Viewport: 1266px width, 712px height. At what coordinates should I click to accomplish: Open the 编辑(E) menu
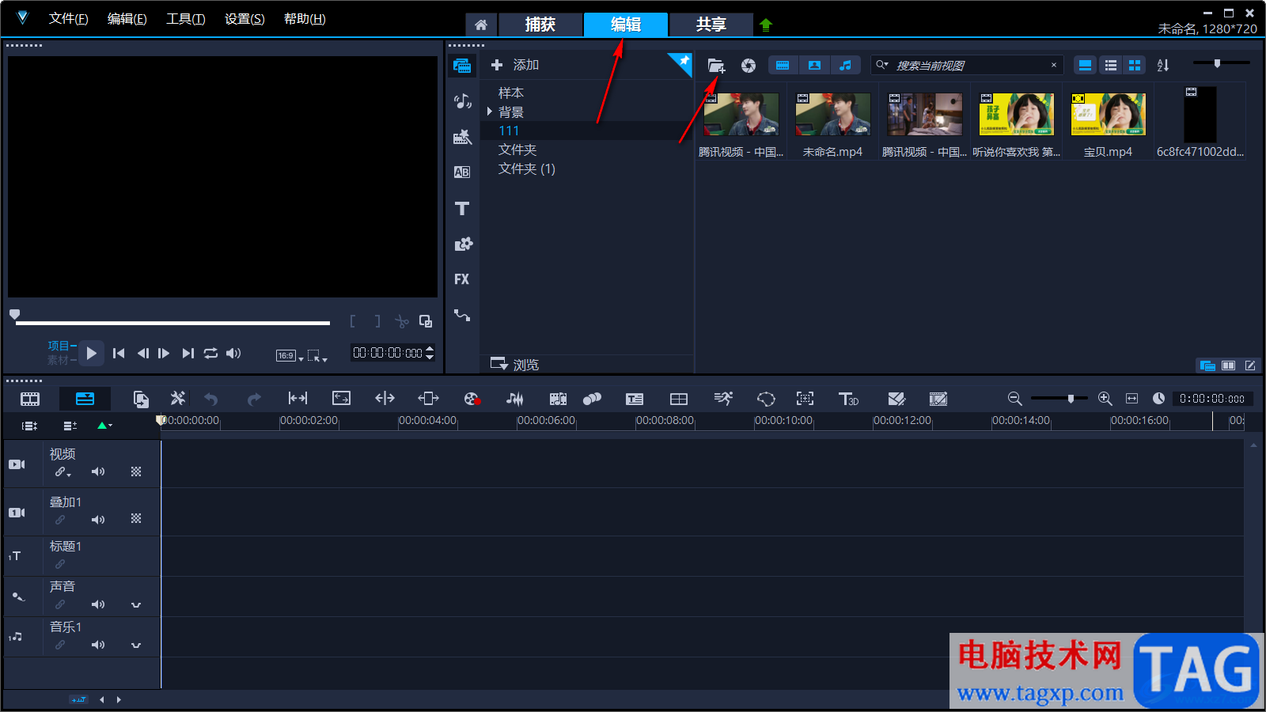click(127, 19)
